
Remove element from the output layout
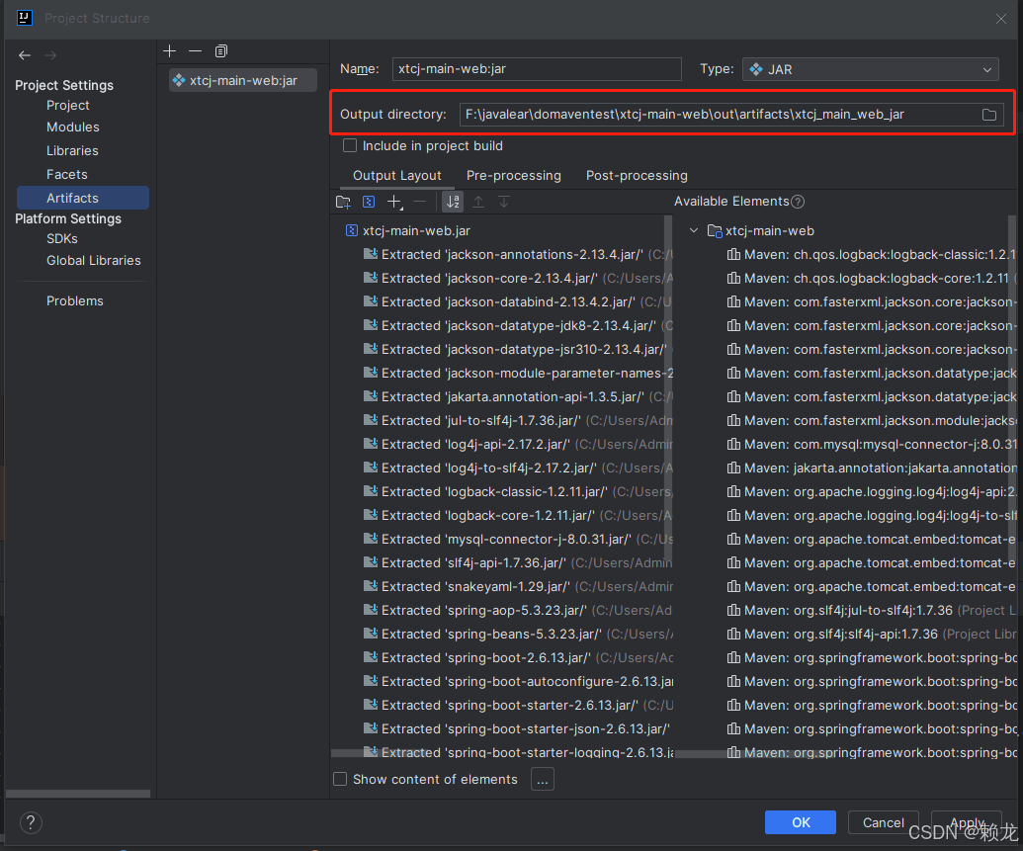point(420,203)
